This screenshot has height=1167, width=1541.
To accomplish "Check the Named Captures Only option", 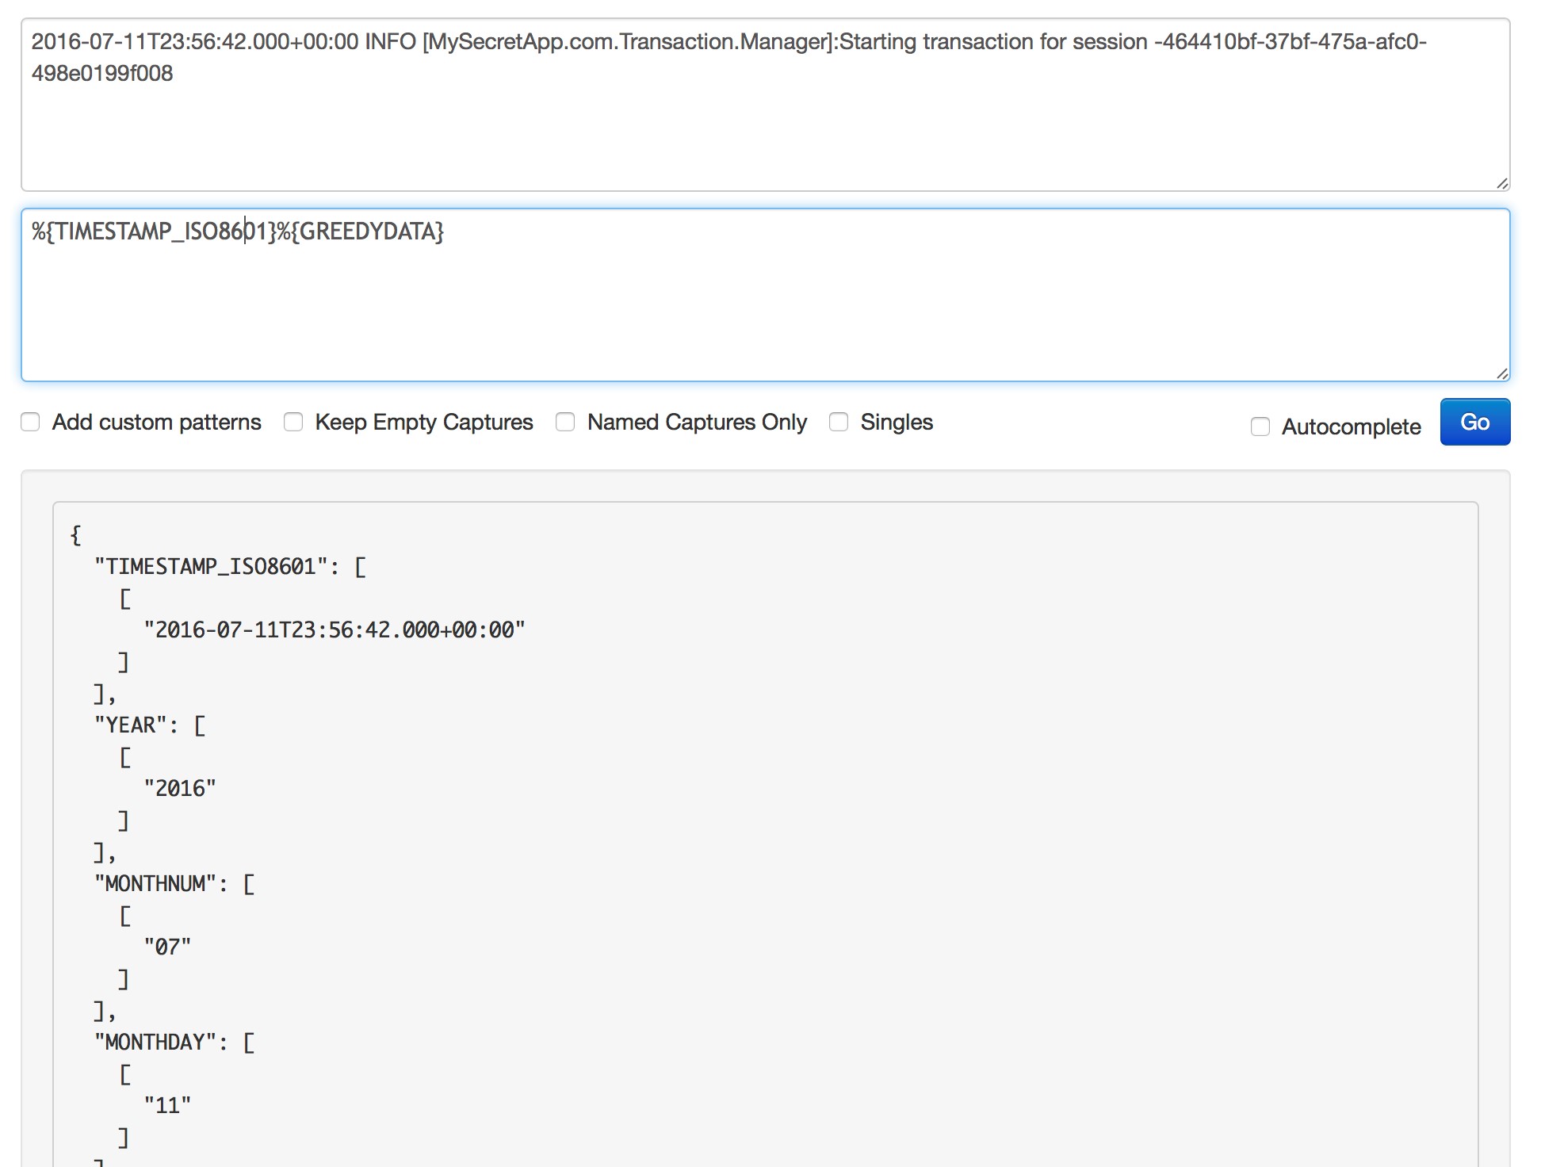I will [x=565, y=423].
